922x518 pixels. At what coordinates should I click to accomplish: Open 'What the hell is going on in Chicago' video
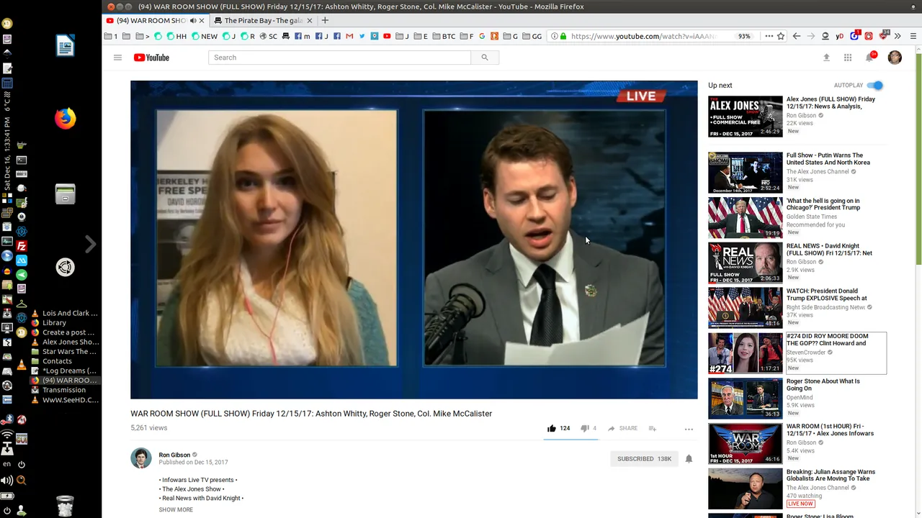(x=823, y=204)
